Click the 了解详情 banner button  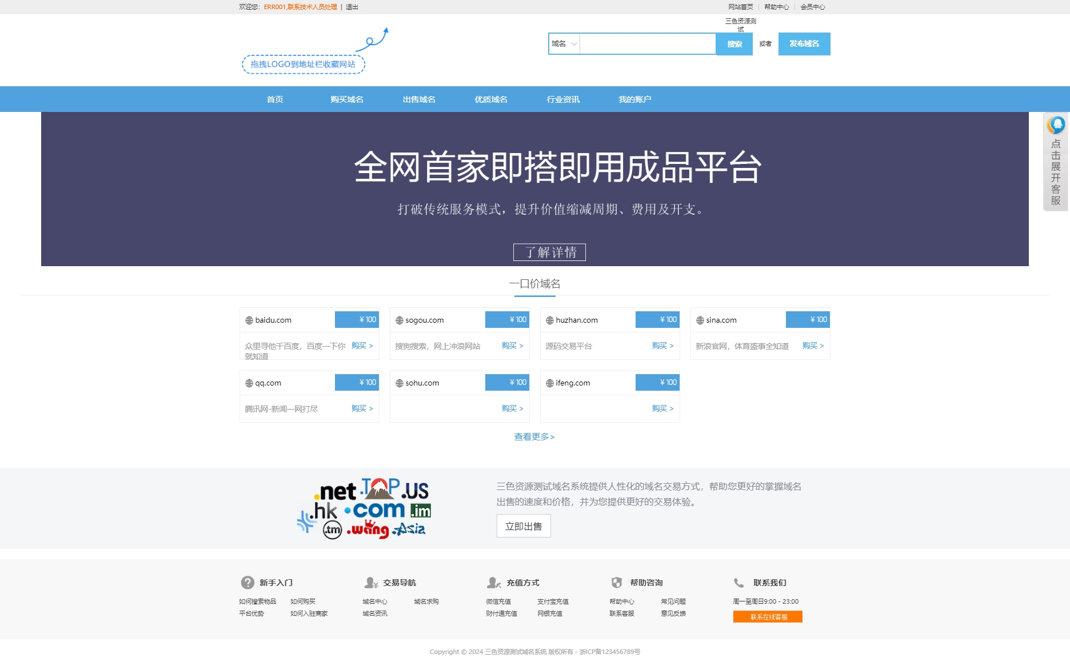549,252
